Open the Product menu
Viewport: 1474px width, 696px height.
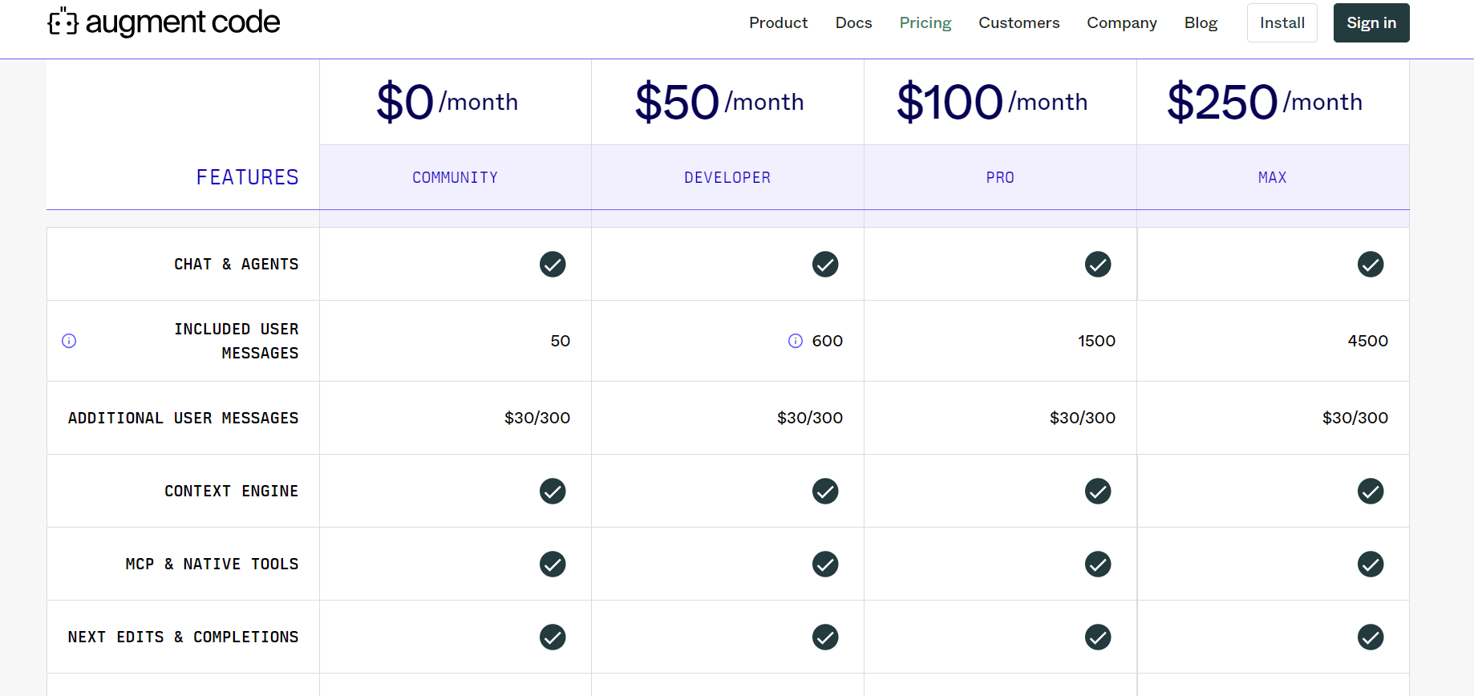coord(778,22)
